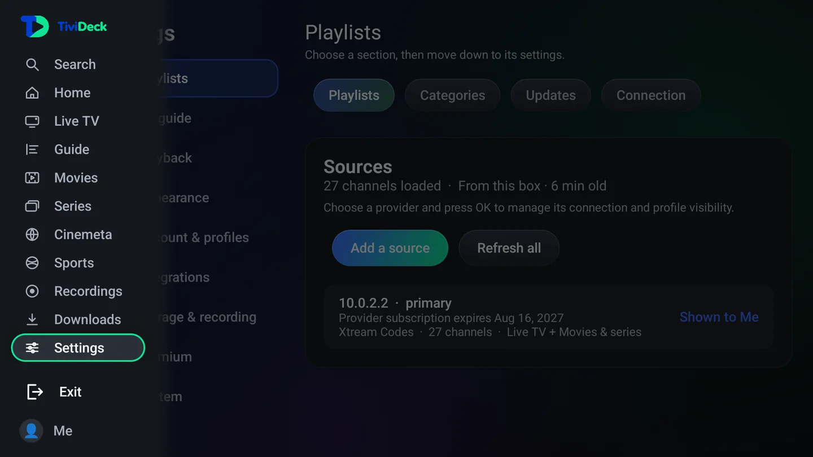Open Storage & recording settings category
Screen dimensions: 813x457
pyautogui.click(x=207, y=317)
